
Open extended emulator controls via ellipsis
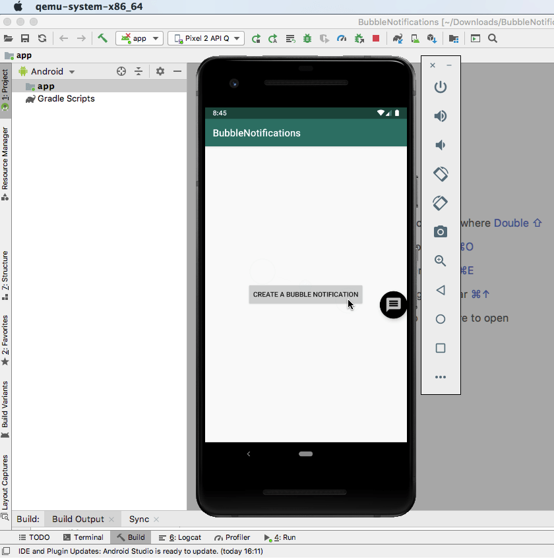pyautogui.click(x=440, y=376)
